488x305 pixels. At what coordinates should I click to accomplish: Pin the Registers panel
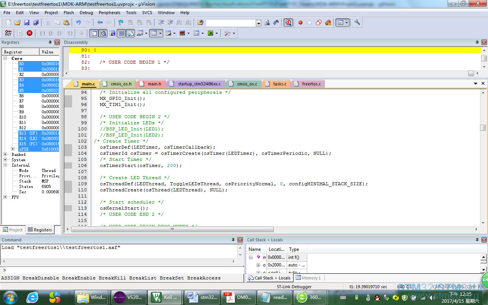pos(50,42)
